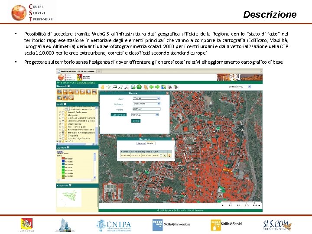Image resolution: width=312 pixels, height=234 pixels.
Task: Close the Ricerca search dialog
Action: (x=167, y=93)
